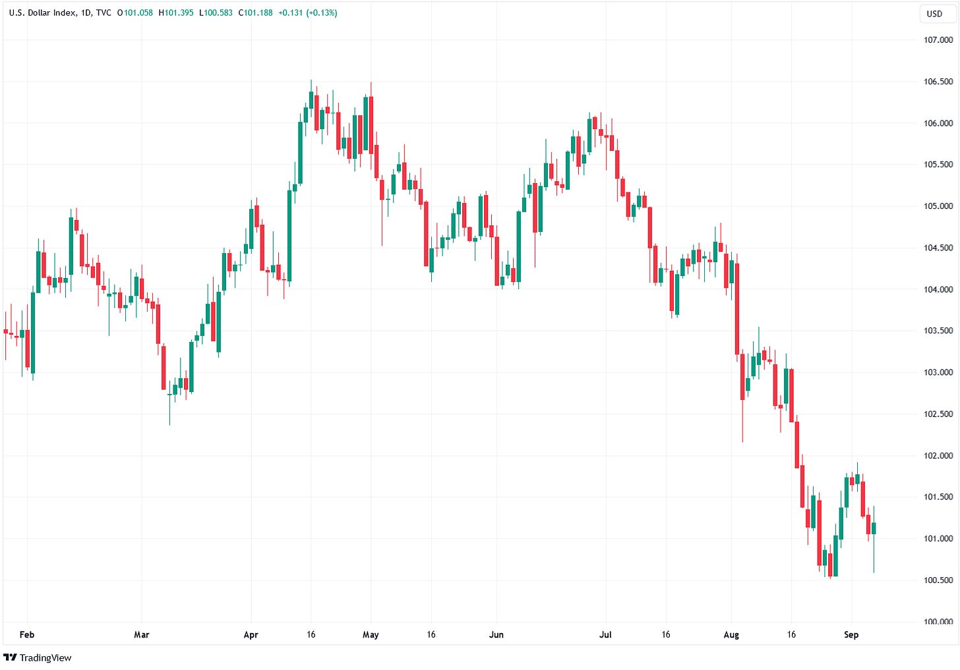Select the Aug label on the time axis
This screenshot has width=960, height=670.
coord(731,634)
